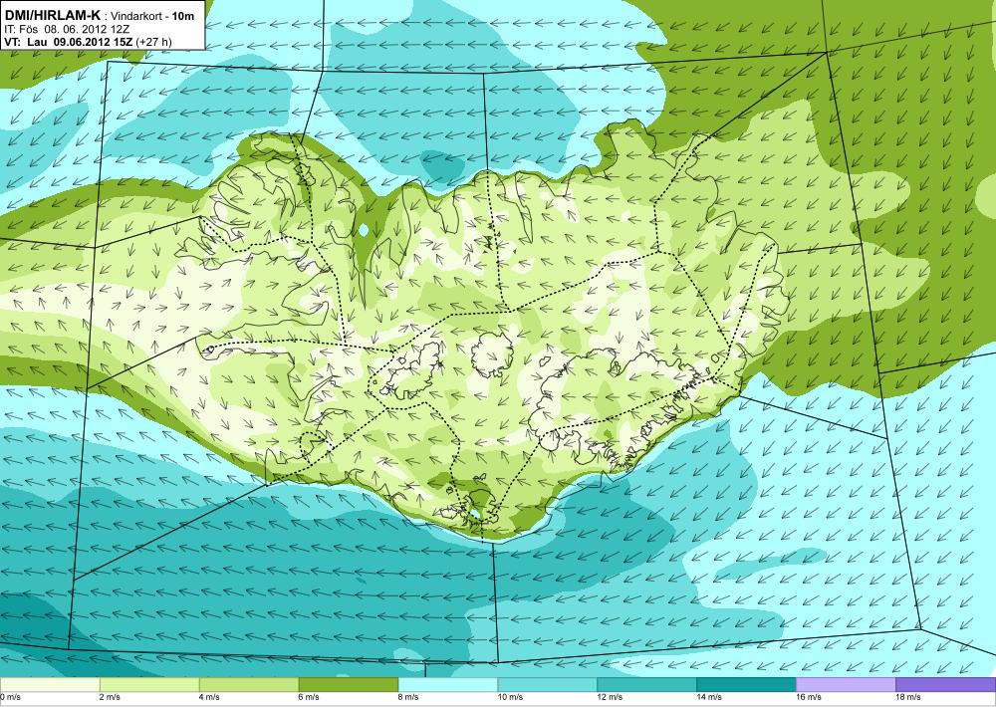Click the 6-8 m/s dark green legend swatch
This screenshot has height=707, width=996.
[x=348, y=685]
